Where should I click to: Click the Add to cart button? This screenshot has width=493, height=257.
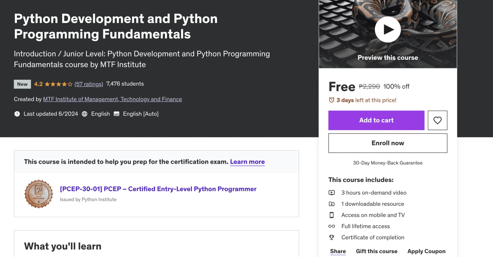point(376,120)
